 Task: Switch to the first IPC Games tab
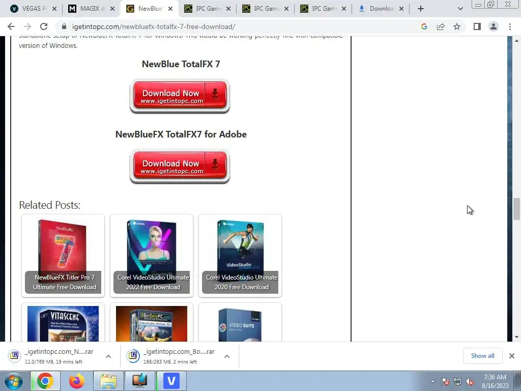click(x=208, y=9)
